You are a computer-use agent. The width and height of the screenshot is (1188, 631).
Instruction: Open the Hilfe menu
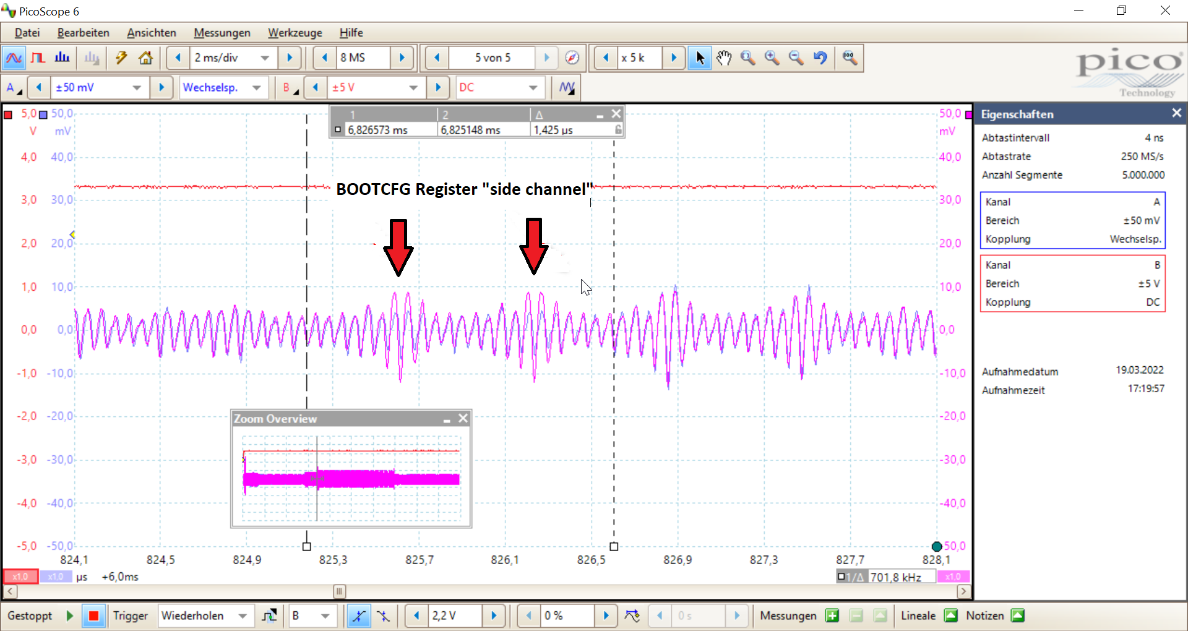(351, 33)
